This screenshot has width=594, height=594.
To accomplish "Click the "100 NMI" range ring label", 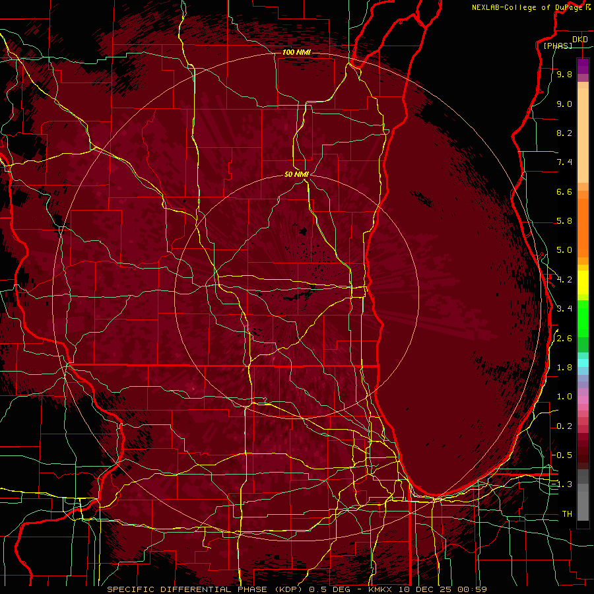I will pos(296,52).
